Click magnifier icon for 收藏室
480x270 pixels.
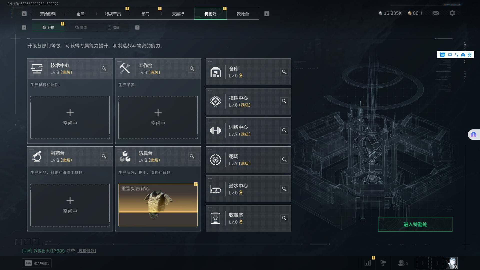click(284, 218)
